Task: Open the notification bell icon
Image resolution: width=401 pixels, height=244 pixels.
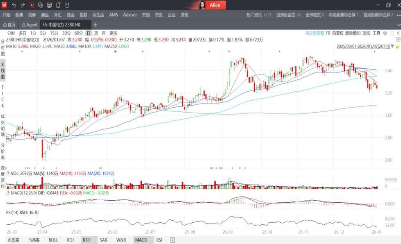Action: pos(58,5)
